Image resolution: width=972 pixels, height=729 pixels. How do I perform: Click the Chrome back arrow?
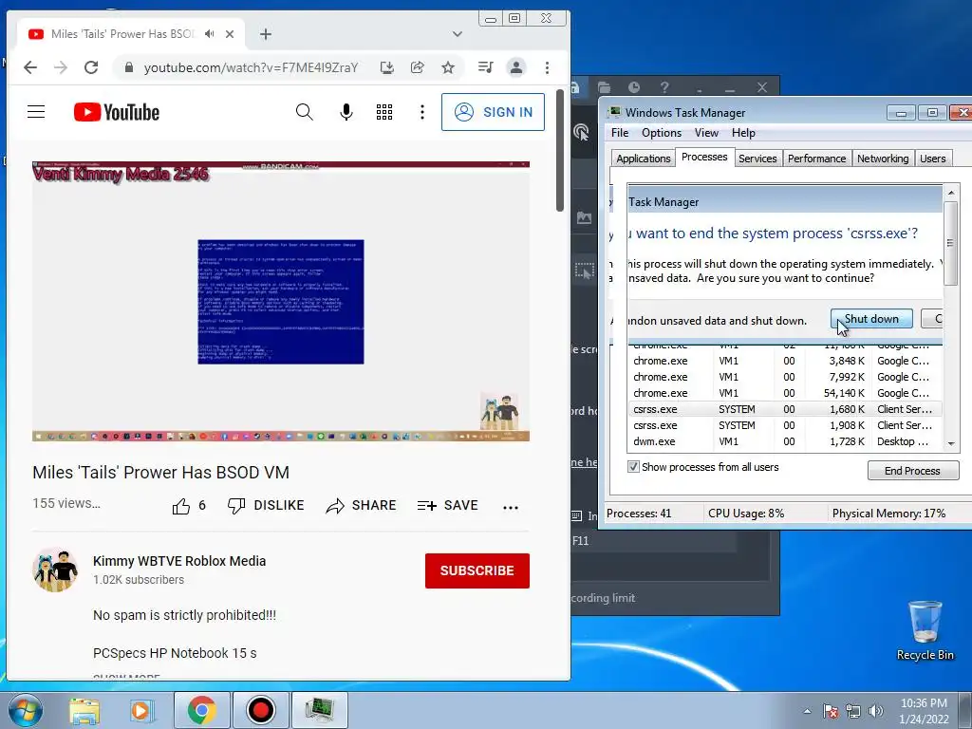tap(30, 67)
